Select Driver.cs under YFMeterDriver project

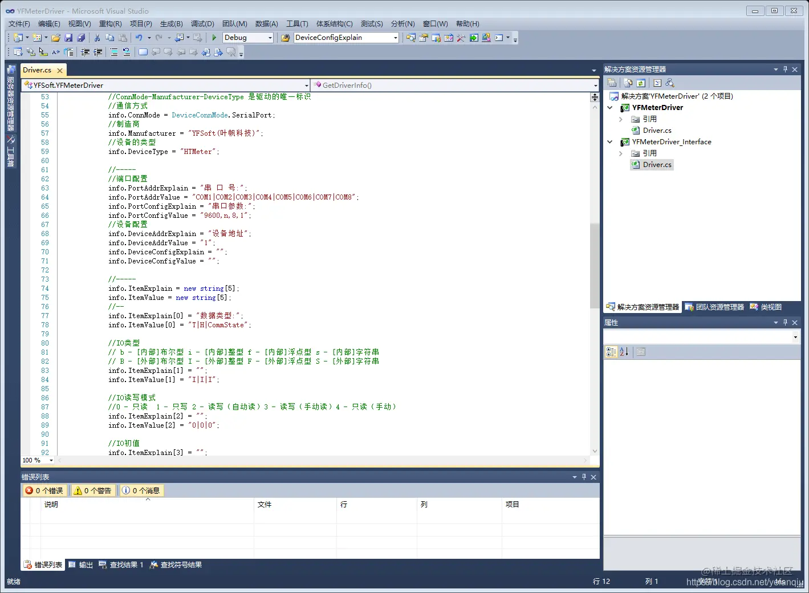[657, 130]
